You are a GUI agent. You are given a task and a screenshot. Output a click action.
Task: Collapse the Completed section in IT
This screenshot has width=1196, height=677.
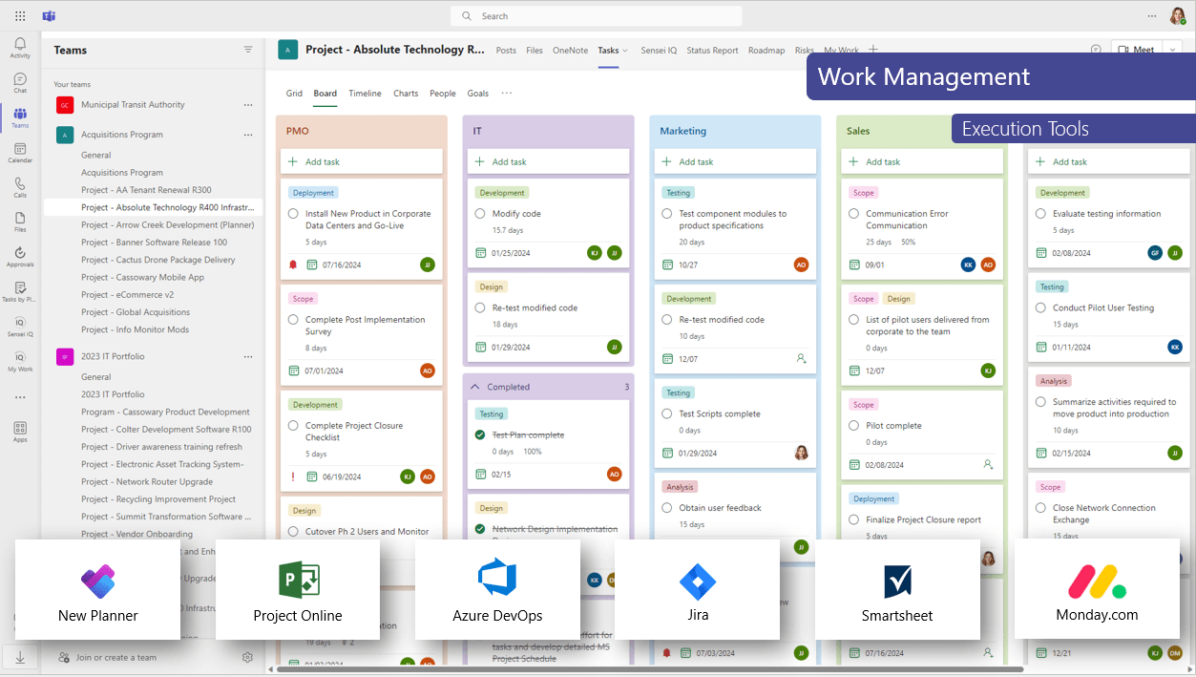474,387
